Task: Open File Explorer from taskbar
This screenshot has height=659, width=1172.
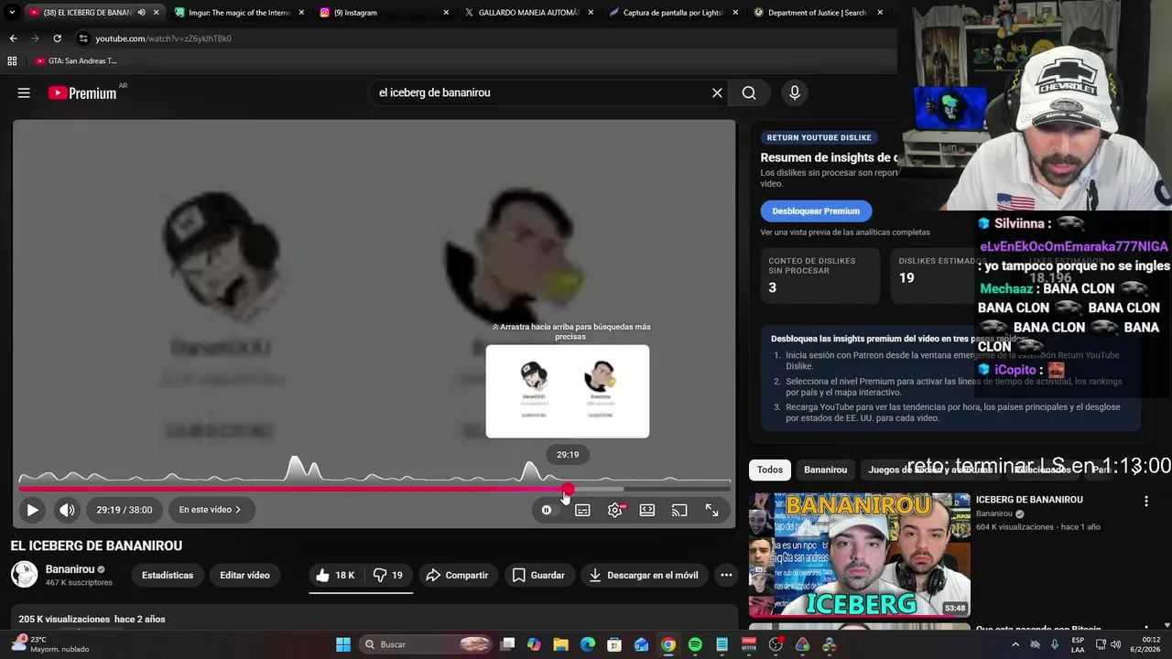Action: (560, 644)
